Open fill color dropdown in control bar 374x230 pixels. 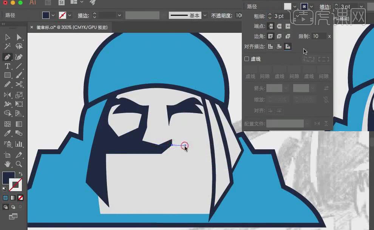[53, 15]
